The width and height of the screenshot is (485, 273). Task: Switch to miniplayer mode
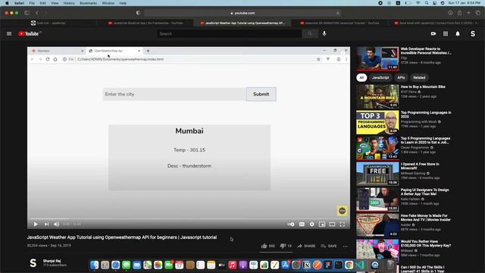coord(322,224)
